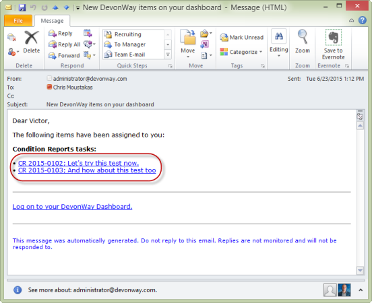Click the message scrollbar down arrow
This screenshot has height=303, width=372.
click(360, 270)
